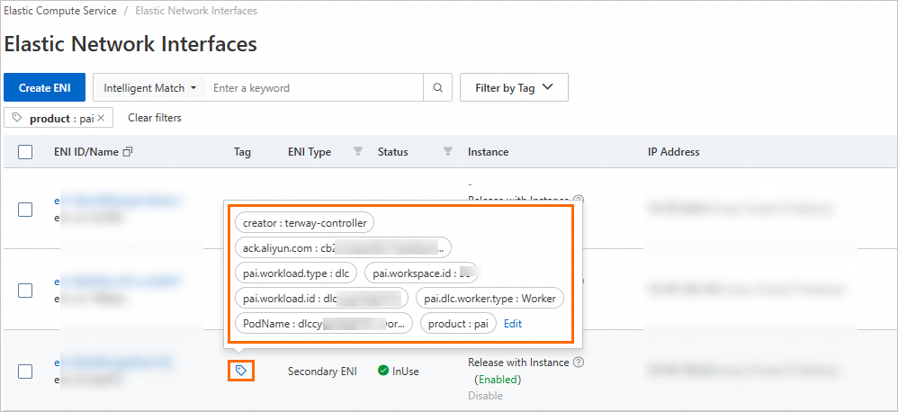Click the product : pai tag in popup
The image size is (898, 412).
click(458, 323)
